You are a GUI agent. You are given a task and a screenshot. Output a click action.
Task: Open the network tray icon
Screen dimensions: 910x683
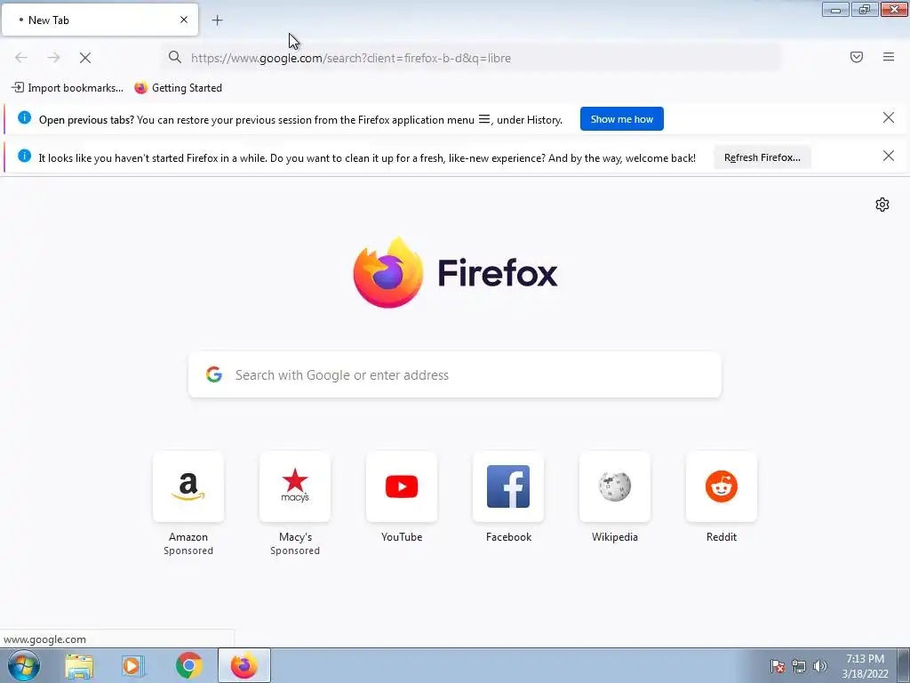(x=799, y=666)
